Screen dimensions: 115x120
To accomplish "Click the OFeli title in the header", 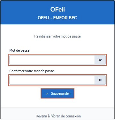I will coord(57,9).
